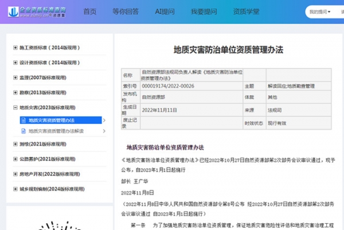Expand the 施工资质标准（2014版现用）node
The image size is (344, 230).
pyautogui.click(x=15, y=48)
